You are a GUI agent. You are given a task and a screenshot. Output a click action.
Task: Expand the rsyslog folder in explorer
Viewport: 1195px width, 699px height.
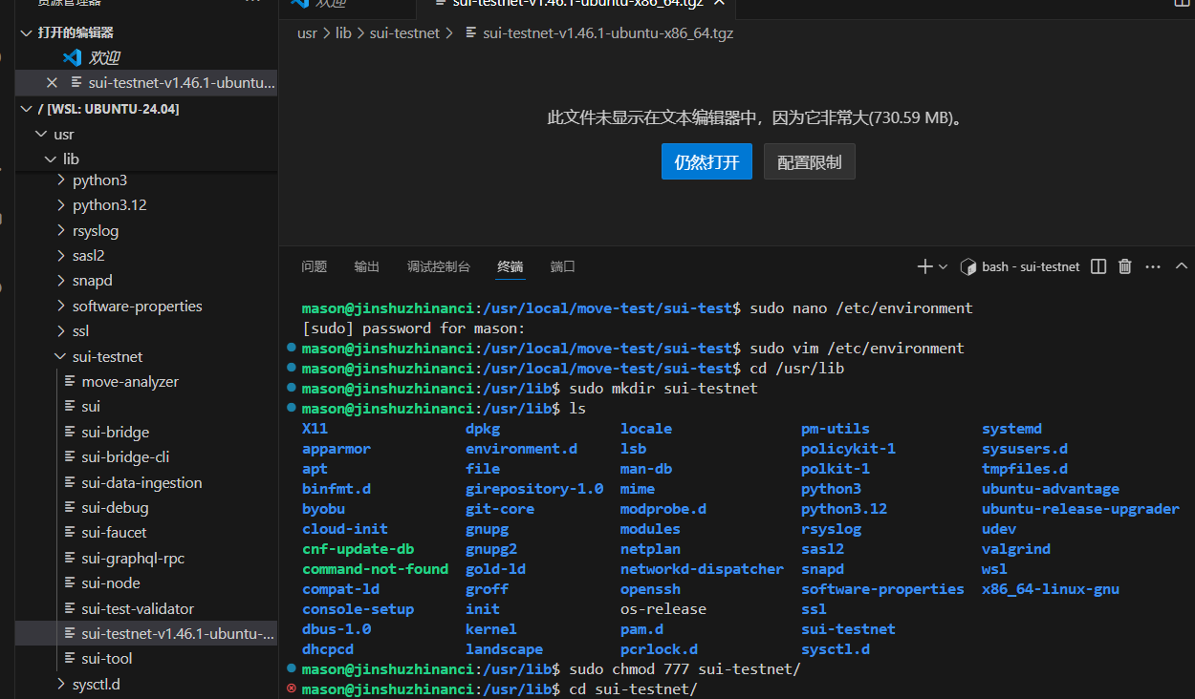[x=62, y=230]
